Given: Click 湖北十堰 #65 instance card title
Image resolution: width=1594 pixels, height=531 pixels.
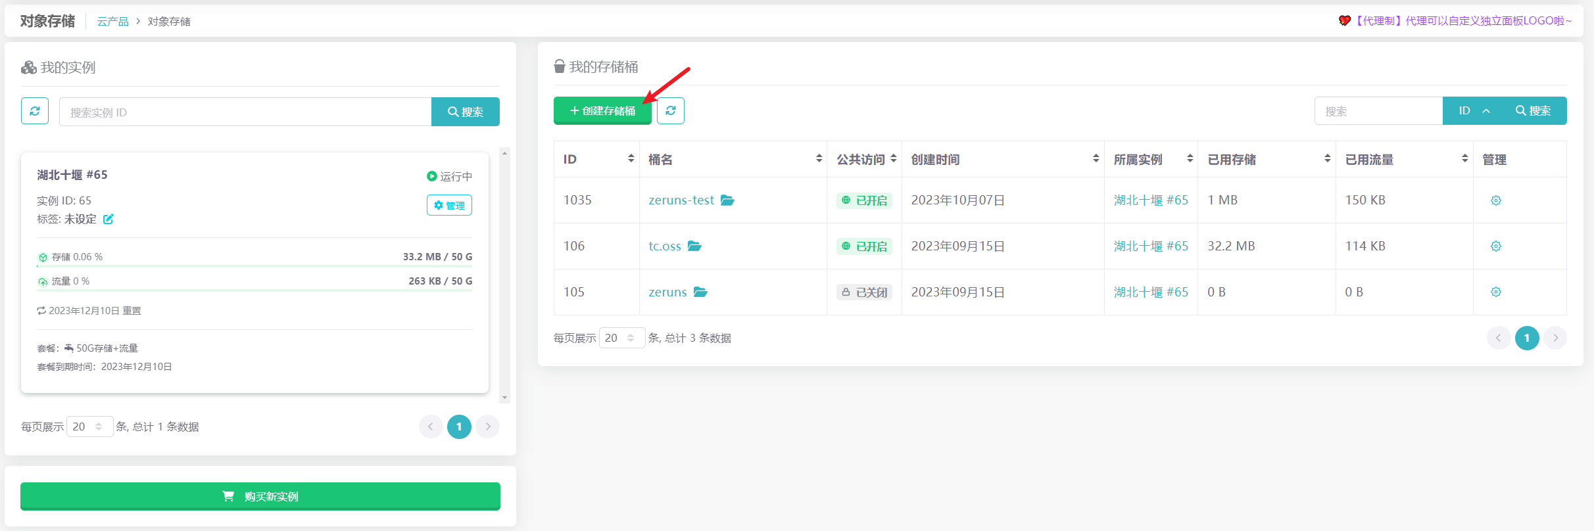Looking at the screenshot, I should click(72, 175).
